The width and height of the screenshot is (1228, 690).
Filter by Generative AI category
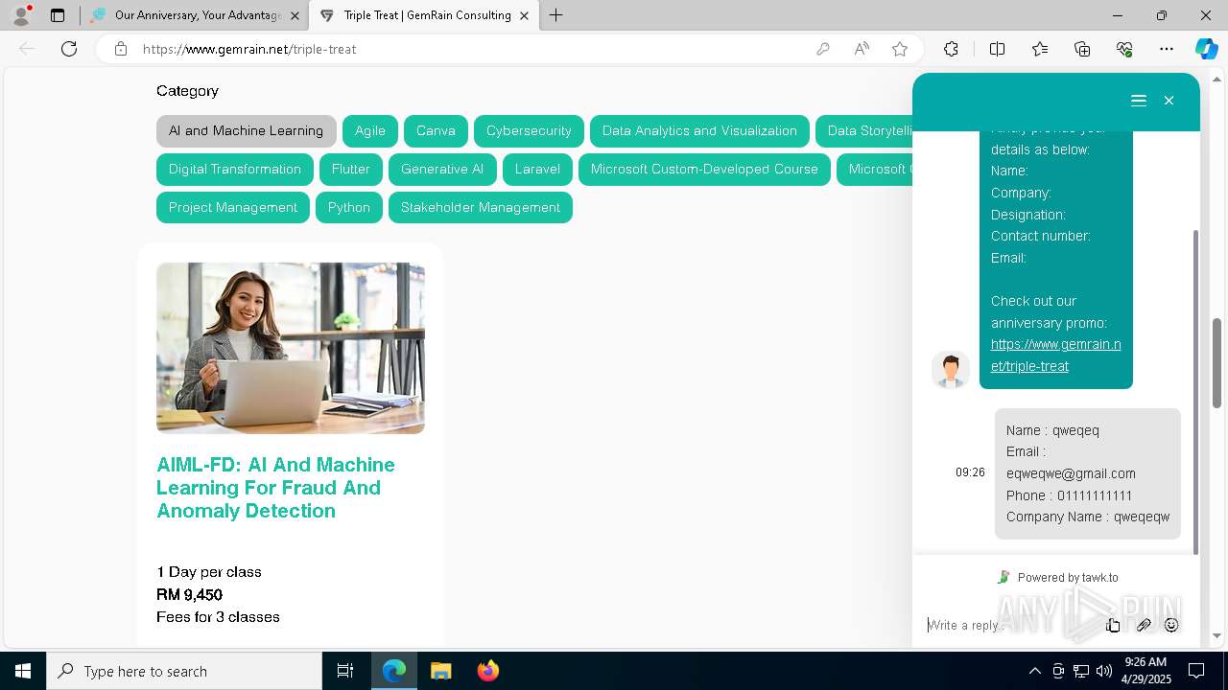click(x=442, y=169)
